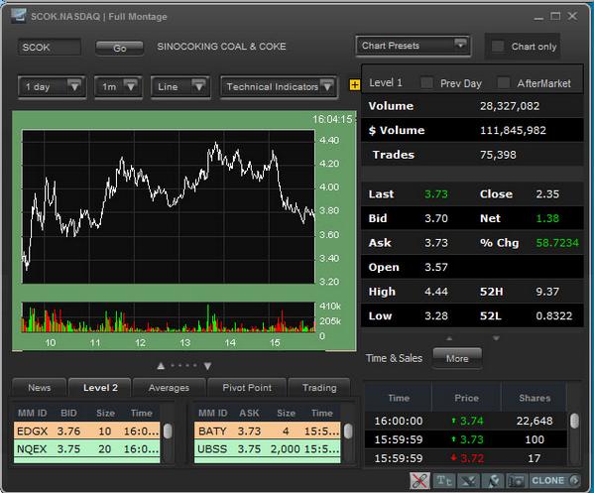The width and height of the screenshot is (594, 493).
Task: Toggle the AfterMarket checkbox
Action: [503, 82]
